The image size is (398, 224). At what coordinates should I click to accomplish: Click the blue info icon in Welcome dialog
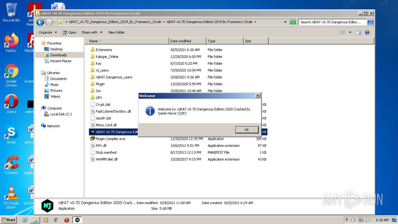[150, 111]
